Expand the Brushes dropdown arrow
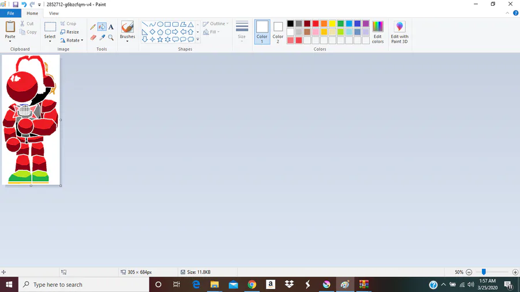 127,42
